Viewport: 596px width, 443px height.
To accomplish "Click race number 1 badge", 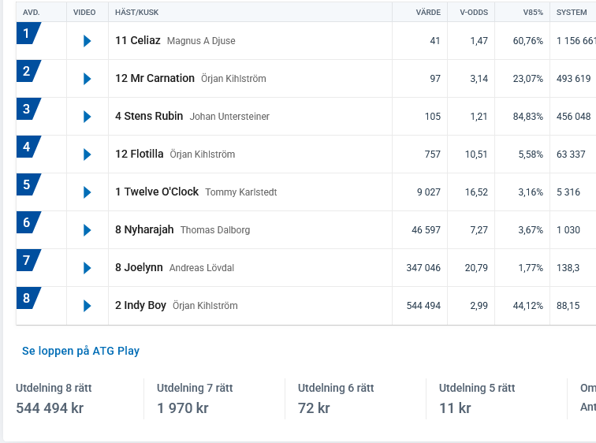I will click(x=28, y=34).
